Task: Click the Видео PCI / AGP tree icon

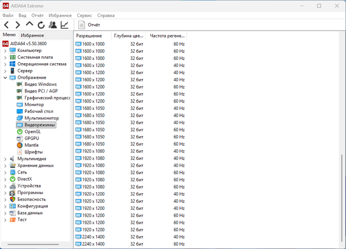Action: pos(19,91)
